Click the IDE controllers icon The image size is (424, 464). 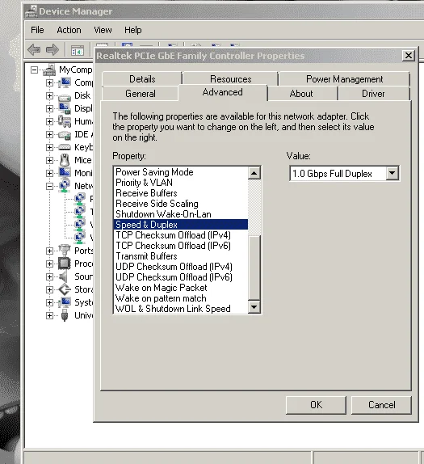coord(65,135)
